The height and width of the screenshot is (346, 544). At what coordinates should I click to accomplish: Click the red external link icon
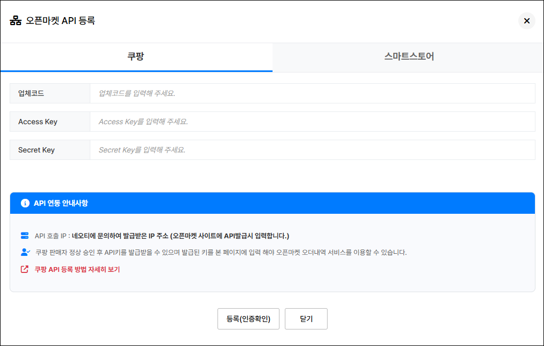25,269
